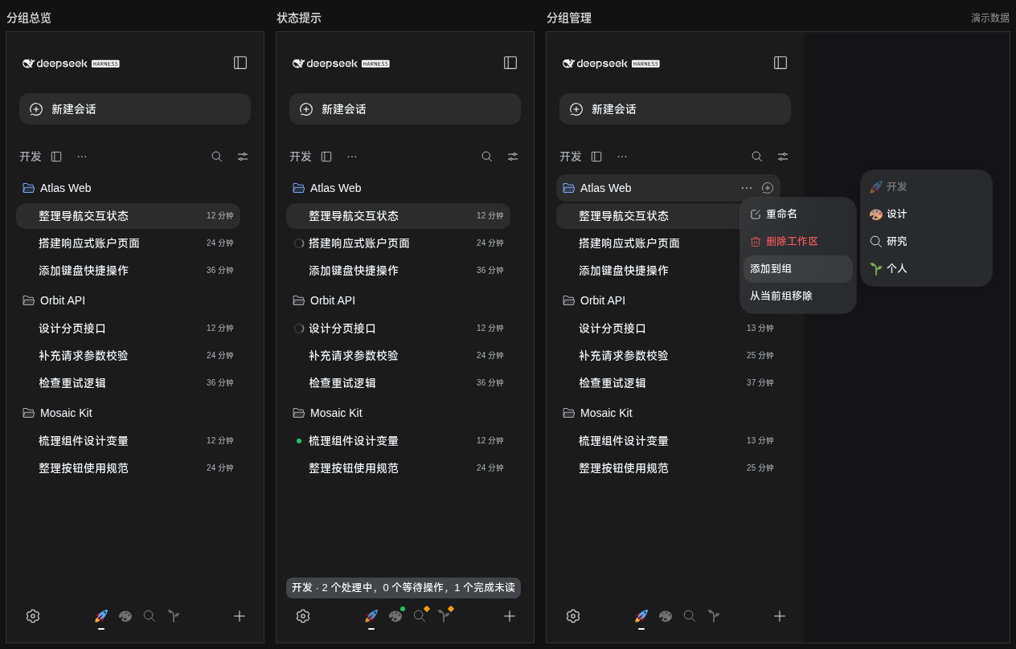Viewport: 1016px width, 649px height.
Task: Switch to rocket group in 状态提示 footer
Action: click(x=371, y=616)
